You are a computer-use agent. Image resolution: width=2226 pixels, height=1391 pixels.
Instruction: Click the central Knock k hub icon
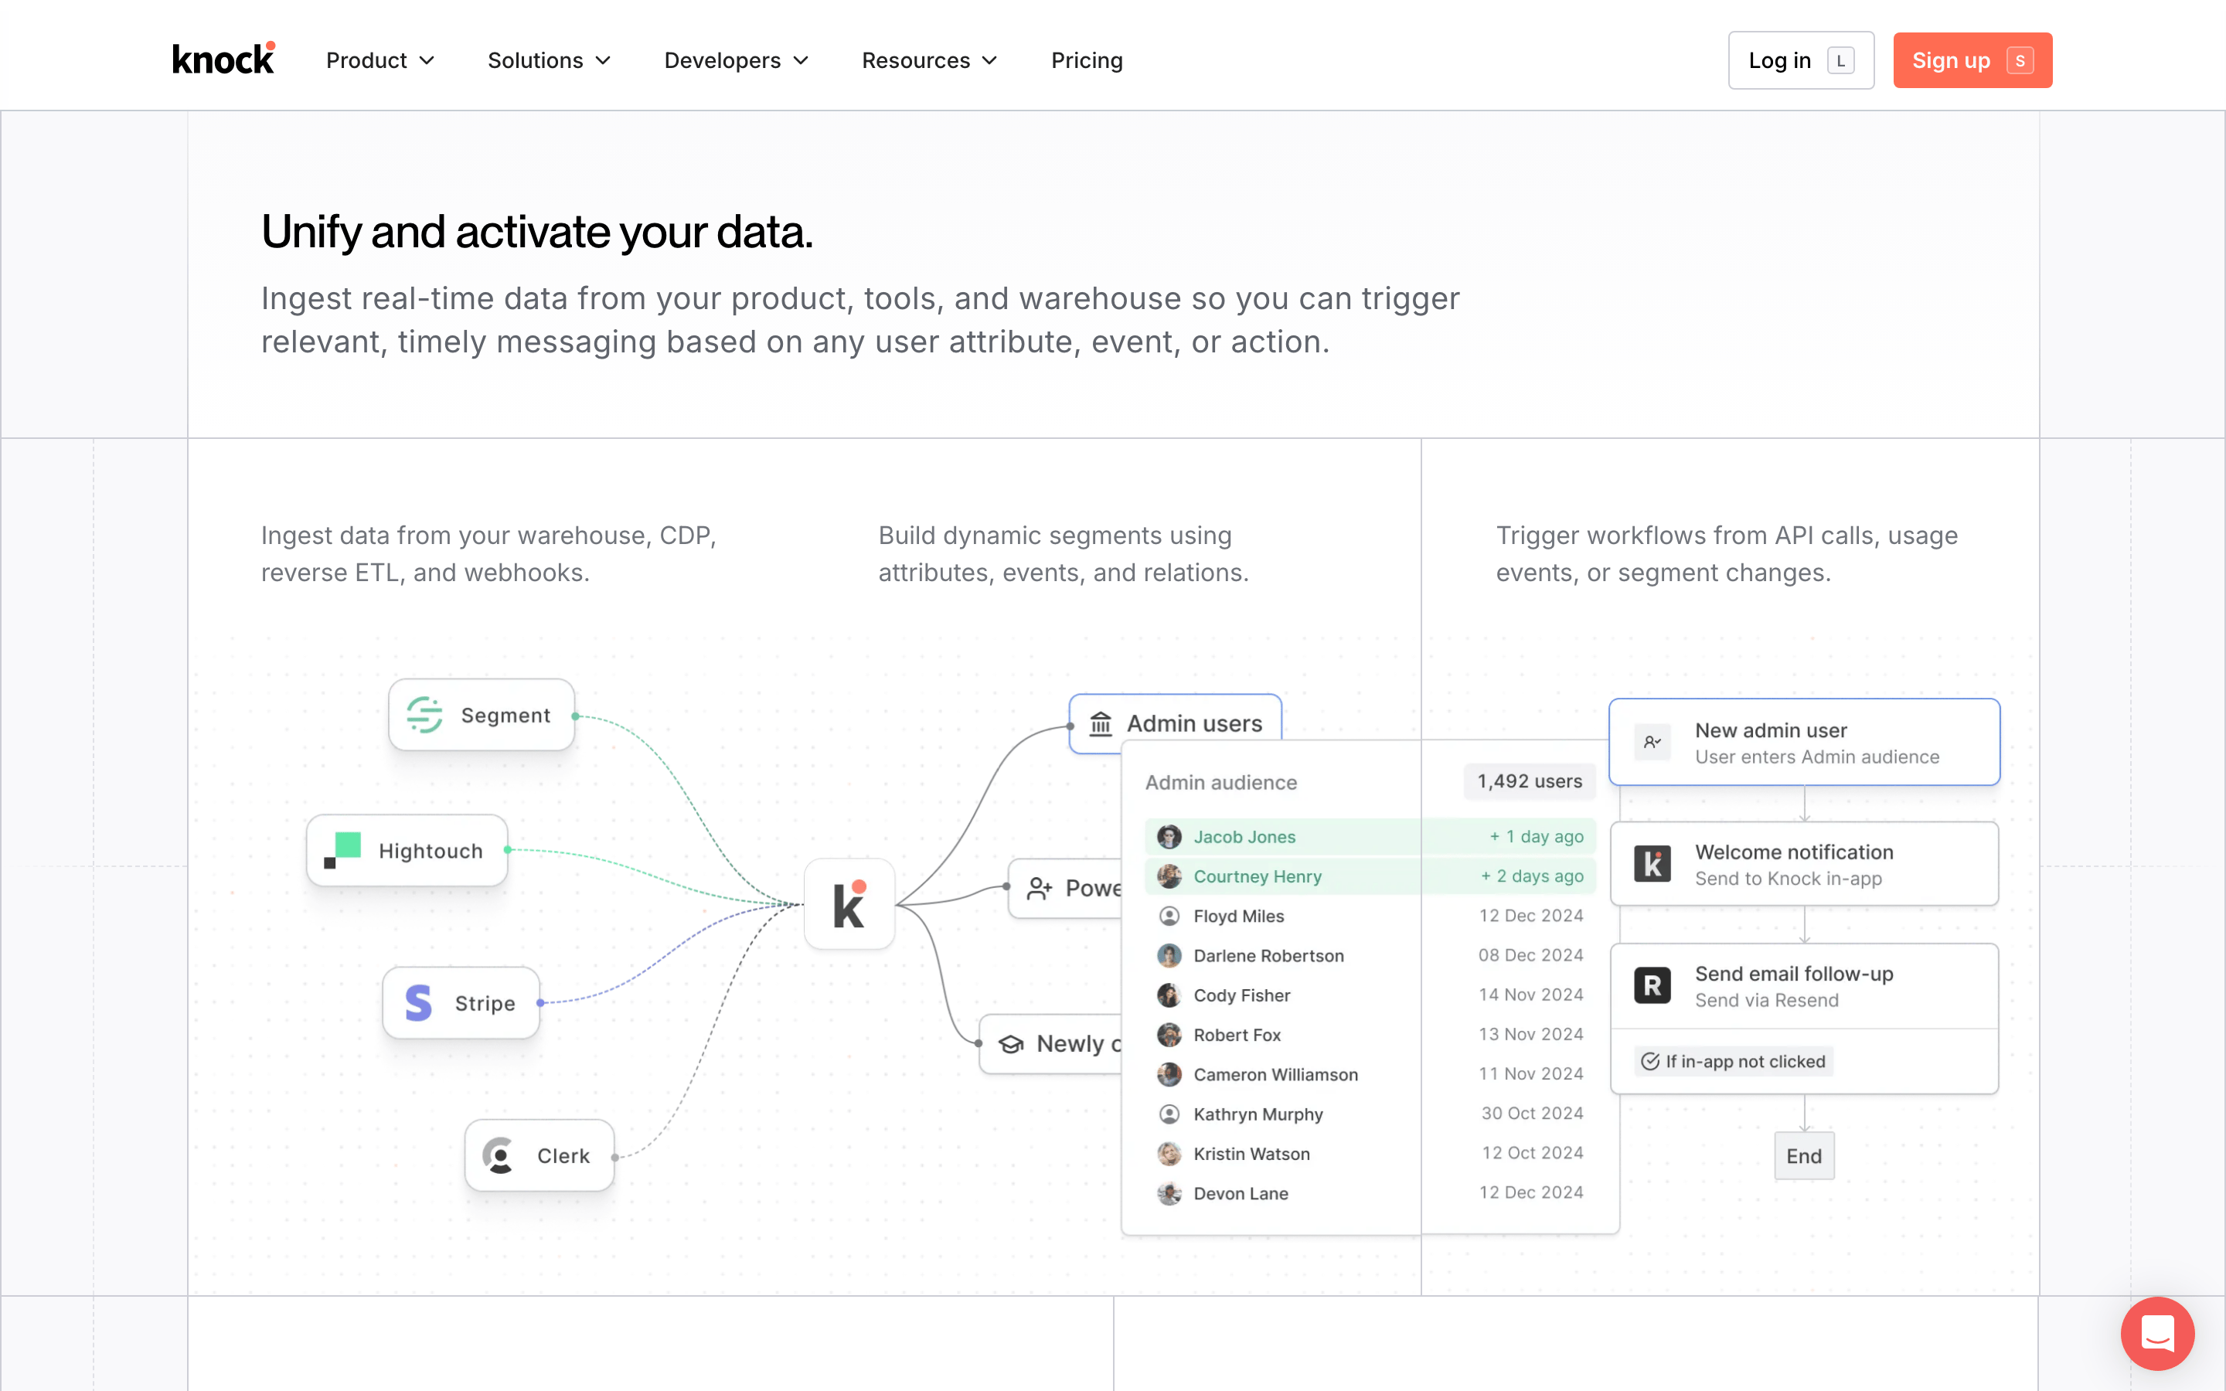click(849, 904)
